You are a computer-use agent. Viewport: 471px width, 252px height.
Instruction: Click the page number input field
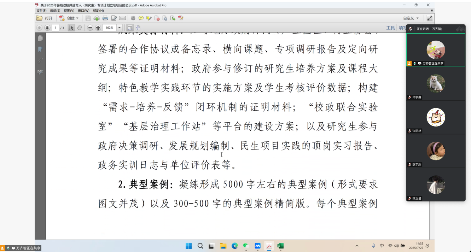(x=56, y=28)
